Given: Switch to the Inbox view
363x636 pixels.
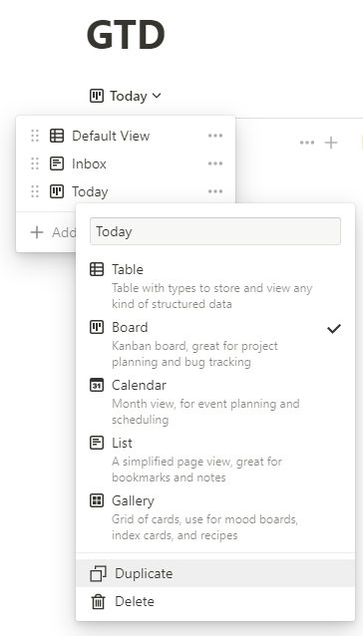Looking at the screenshot, I should tap(89, 163).
